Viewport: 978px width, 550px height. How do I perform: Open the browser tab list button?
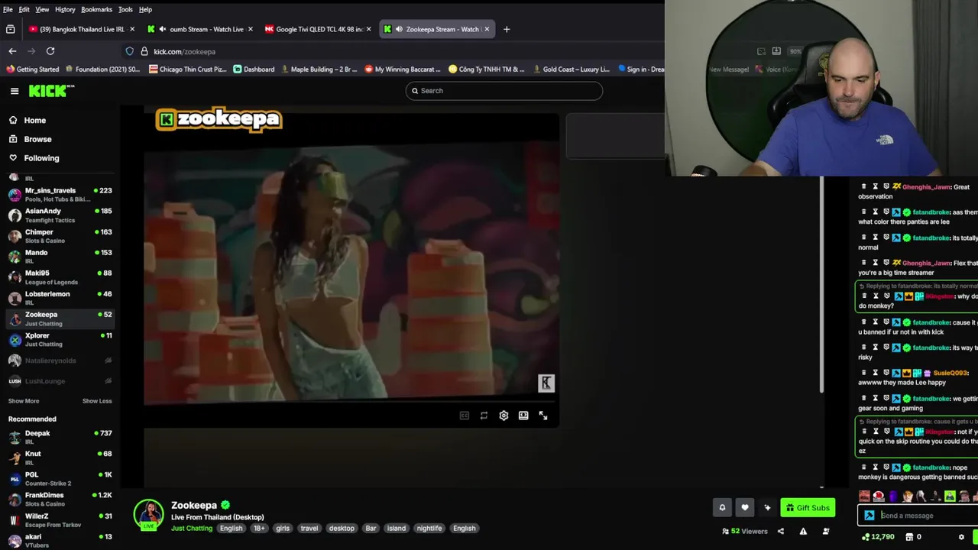tap(10, 29)
